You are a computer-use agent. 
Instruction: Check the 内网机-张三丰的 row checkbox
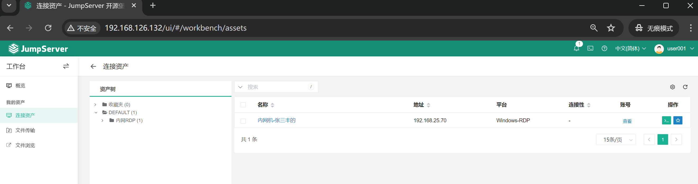click(x=243, y=121)
